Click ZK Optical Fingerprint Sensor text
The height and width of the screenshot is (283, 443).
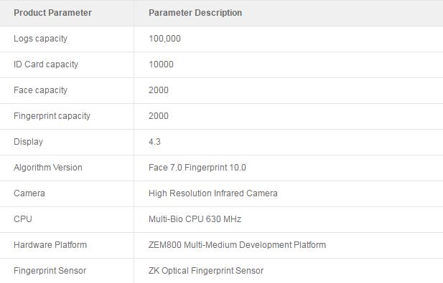tap(206, 271)
